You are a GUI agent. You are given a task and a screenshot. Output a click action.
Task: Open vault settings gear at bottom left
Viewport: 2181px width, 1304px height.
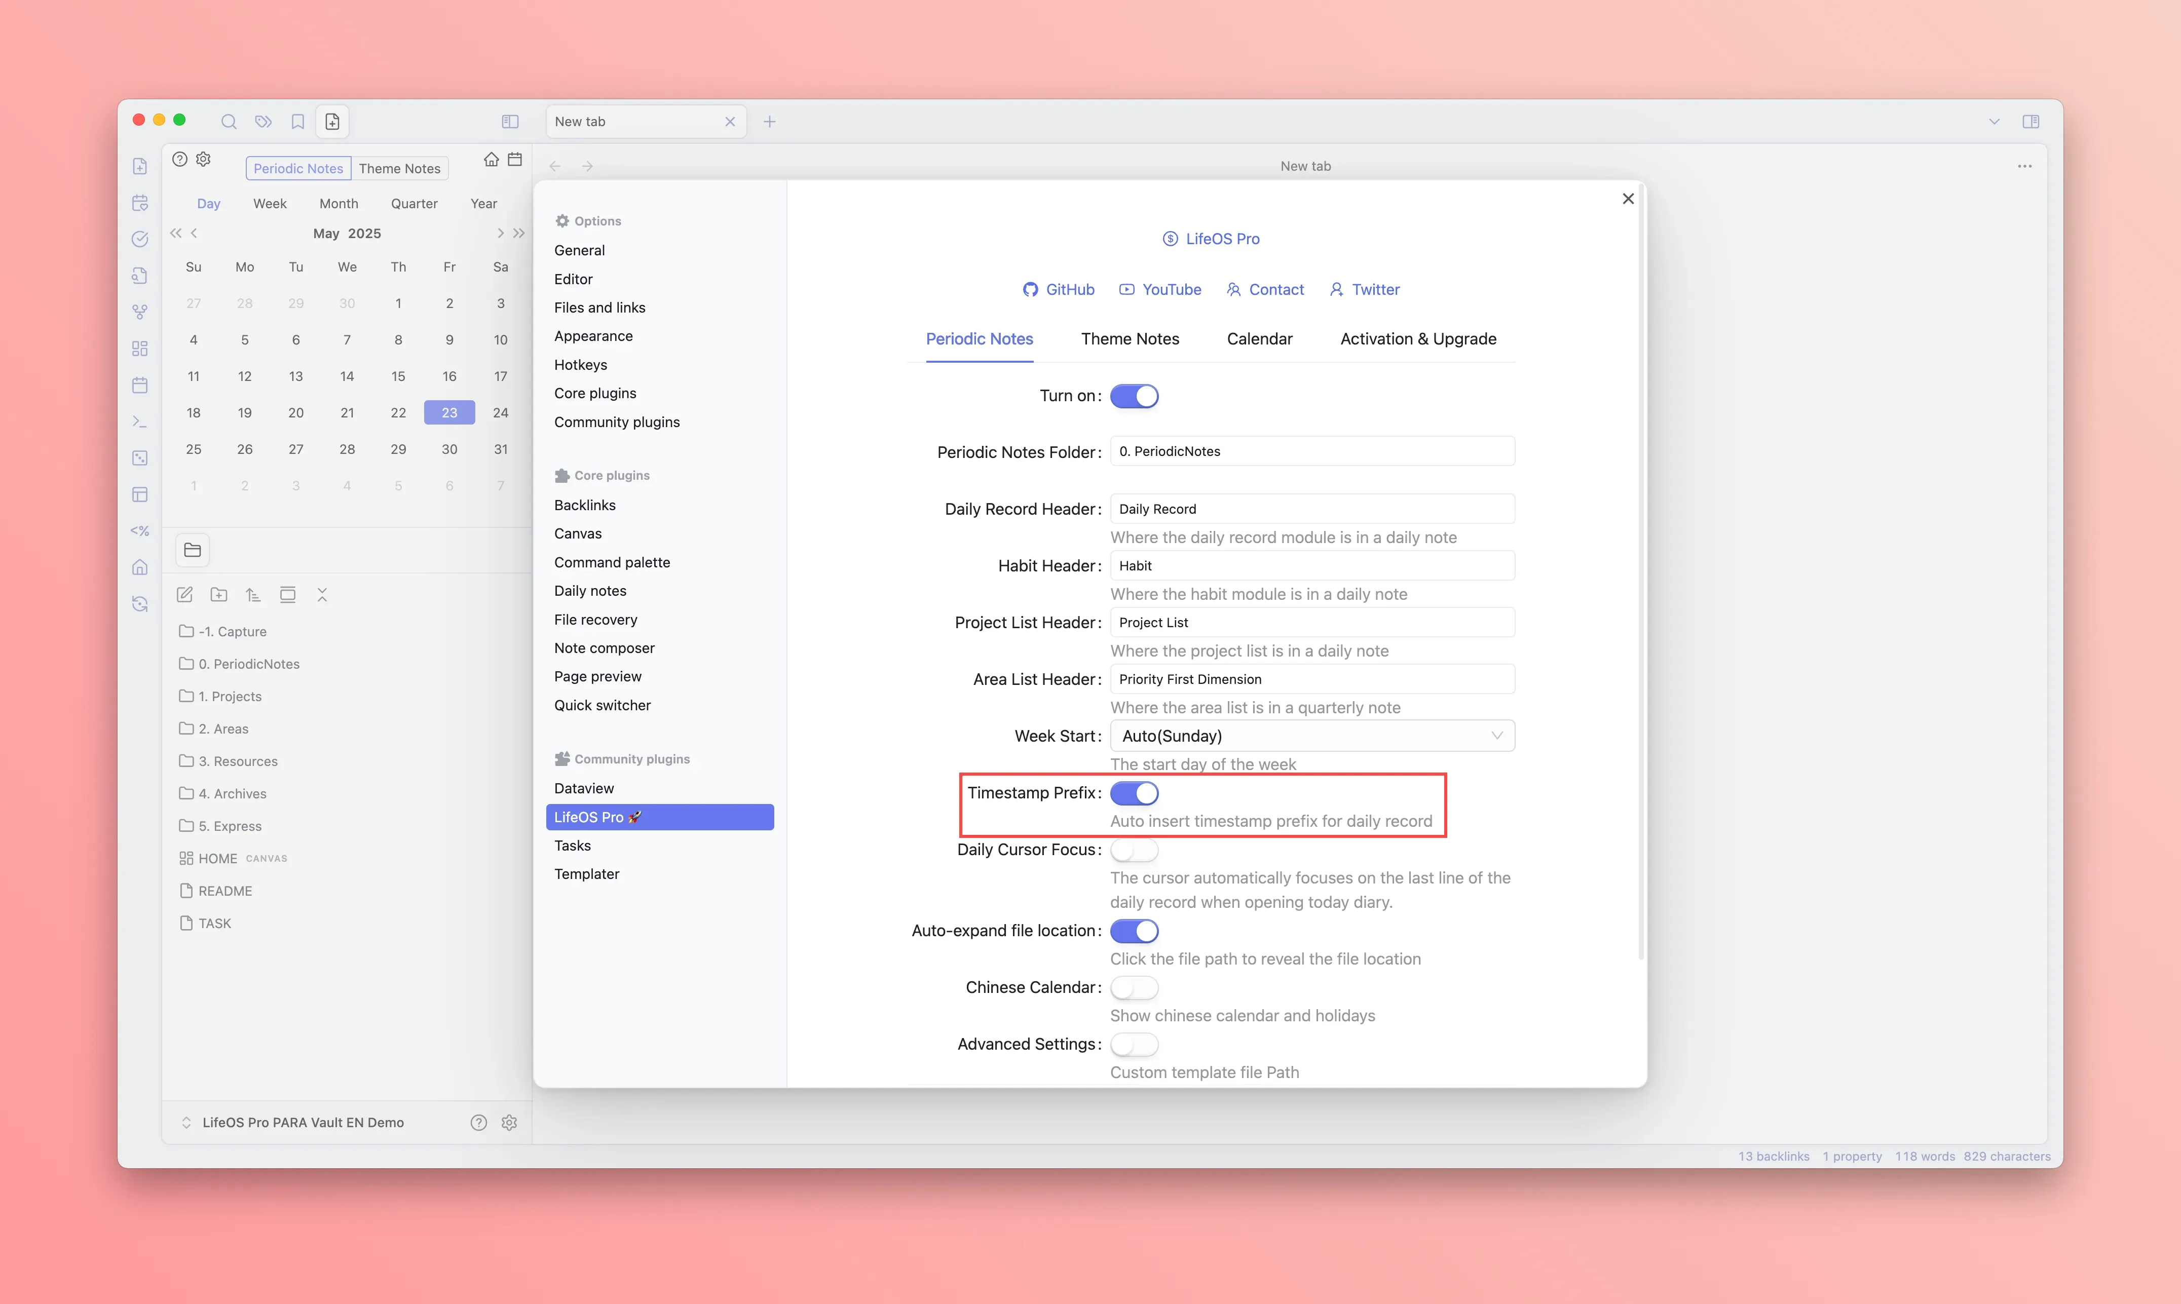click(x=509, y=1122)
